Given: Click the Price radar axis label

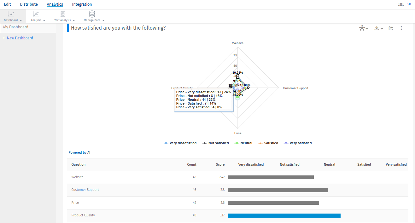Looking at the screenshot, I should (x=238, y=133).
